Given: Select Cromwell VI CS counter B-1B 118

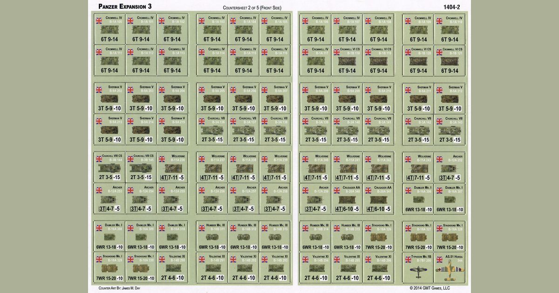Looking at the screenshot, I should pyautogui.click(x=347, y=60).
